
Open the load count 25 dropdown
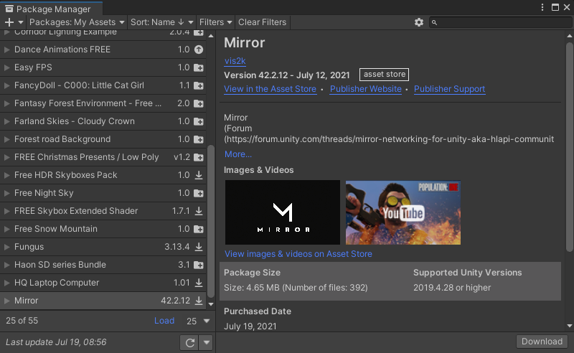point(198,321)
